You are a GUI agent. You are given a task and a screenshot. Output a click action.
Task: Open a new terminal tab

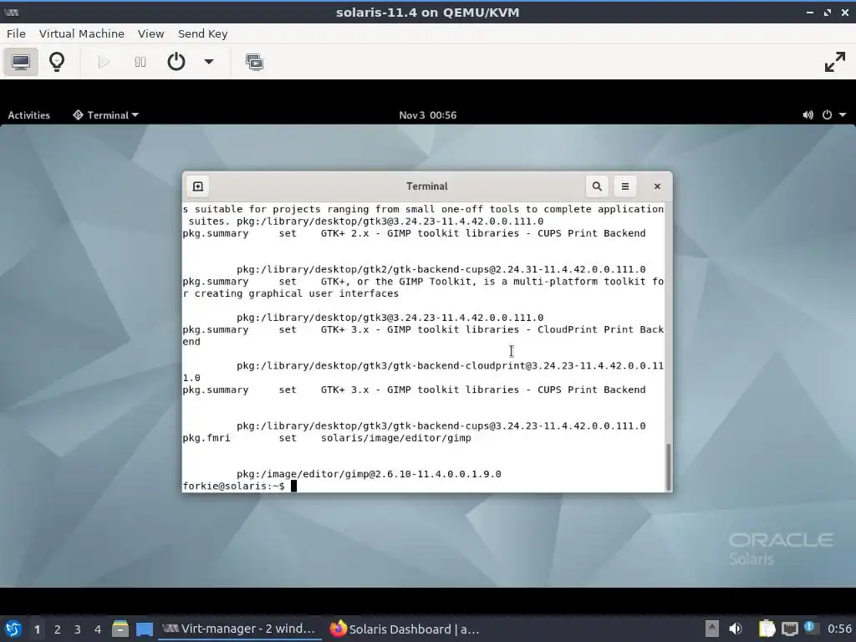[197, 186]
